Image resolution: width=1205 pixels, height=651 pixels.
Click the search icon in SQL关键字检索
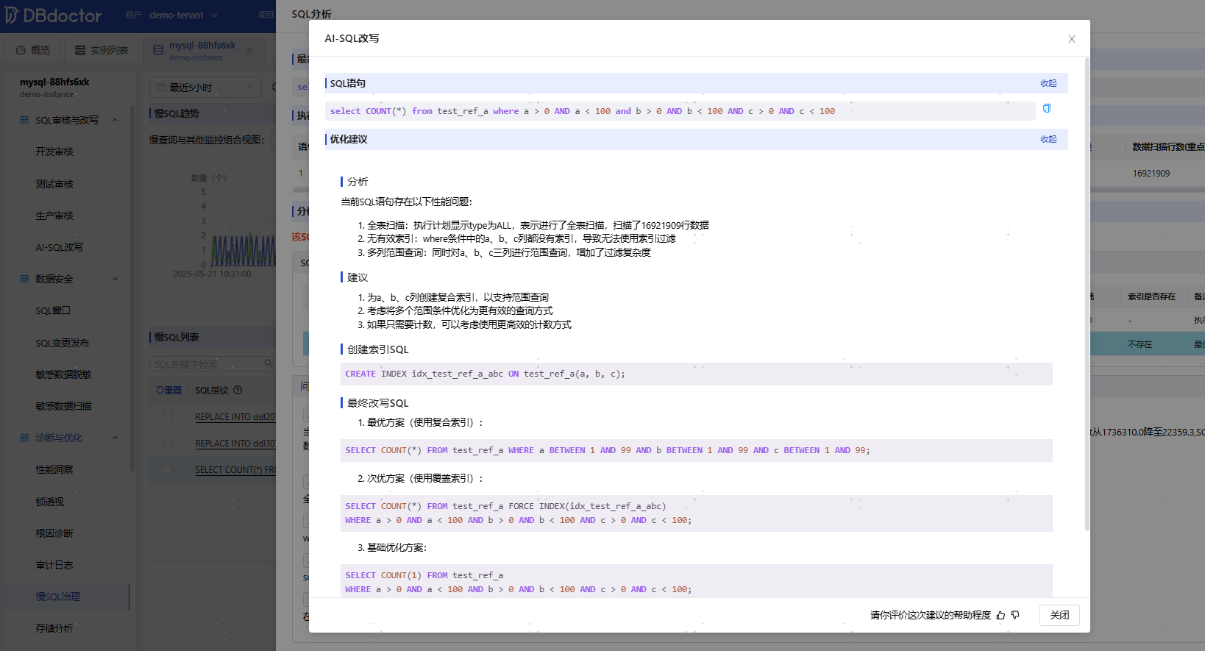(269, 363)
